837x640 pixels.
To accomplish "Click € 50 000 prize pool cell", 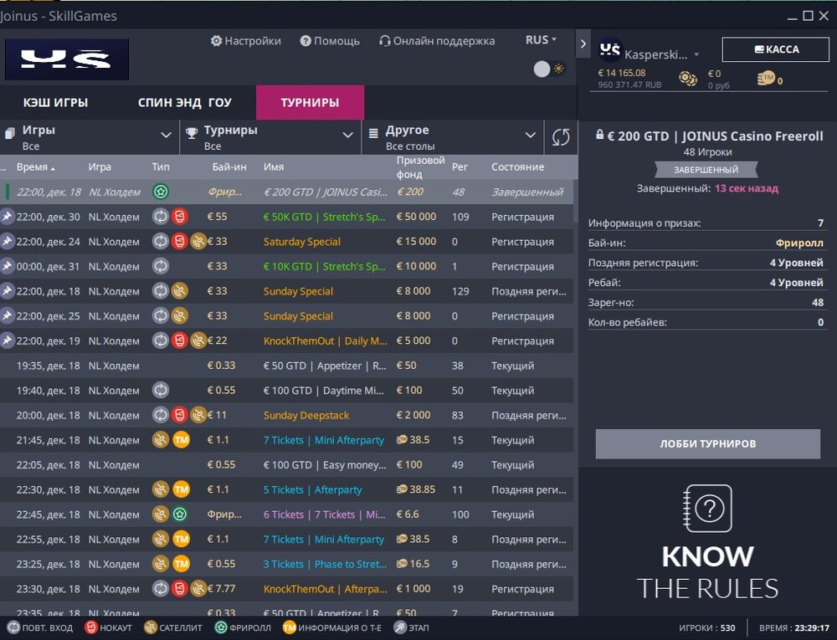I will tap(416, 217).
